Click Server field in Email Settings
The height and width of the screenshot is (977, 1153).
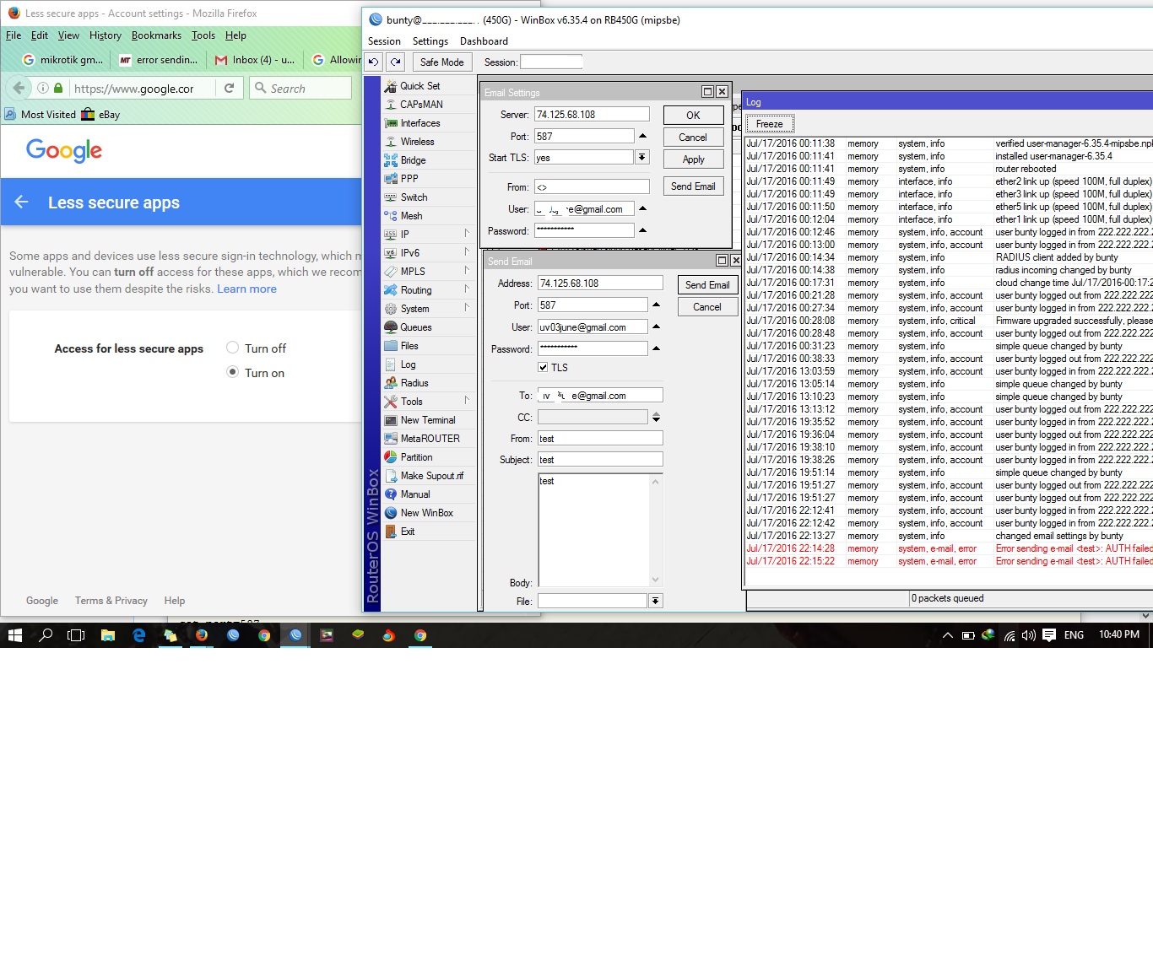point(592,114)
